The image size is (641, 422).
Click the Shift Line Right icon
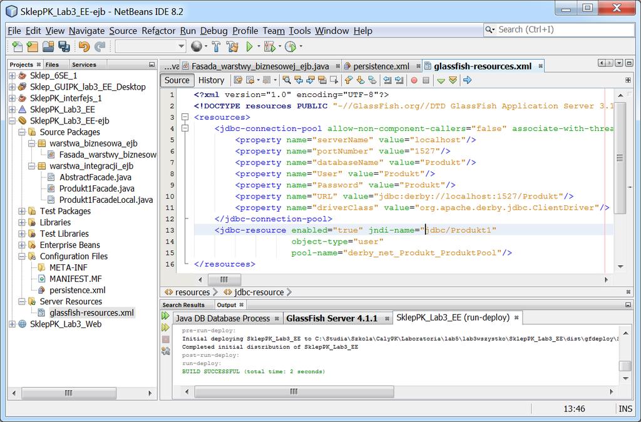coord(399,80)
